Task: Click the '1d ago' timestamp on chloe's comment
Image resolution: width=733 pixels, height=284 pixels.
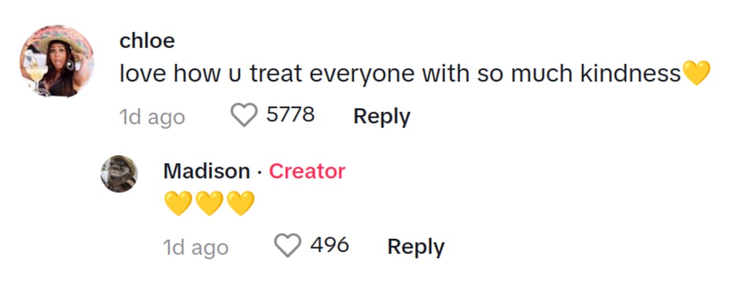Action: [152, 117]
